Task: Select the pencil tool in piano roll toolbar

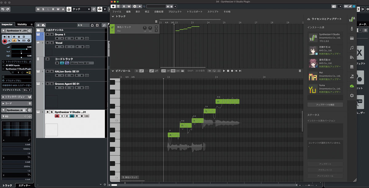Action: 142,71
